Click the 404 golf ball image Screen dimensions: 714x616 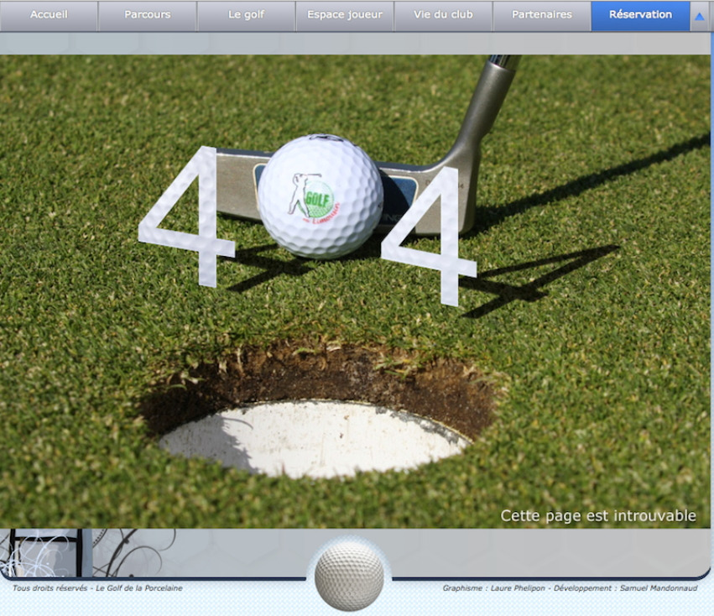click(321, 197)
